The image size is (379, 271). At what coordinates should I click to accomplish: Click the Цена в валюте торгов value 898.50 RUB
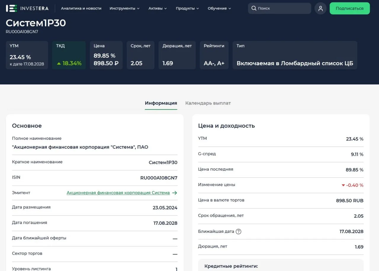350,201
